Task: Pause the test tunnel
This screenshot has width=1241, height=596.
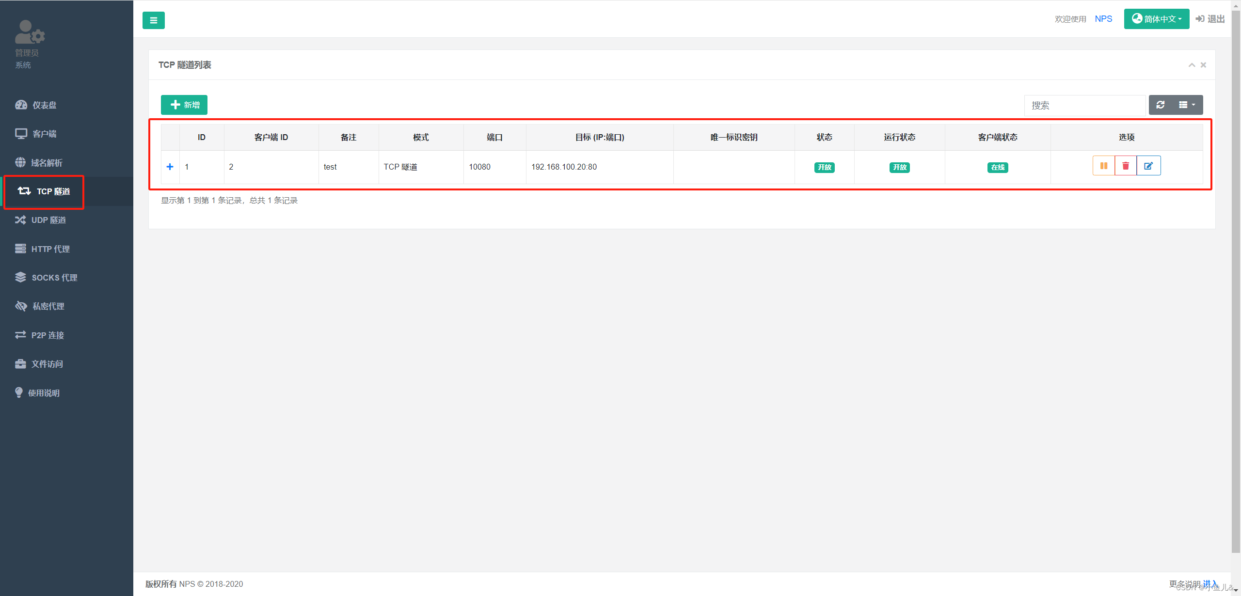Action: pos(1104,166)
